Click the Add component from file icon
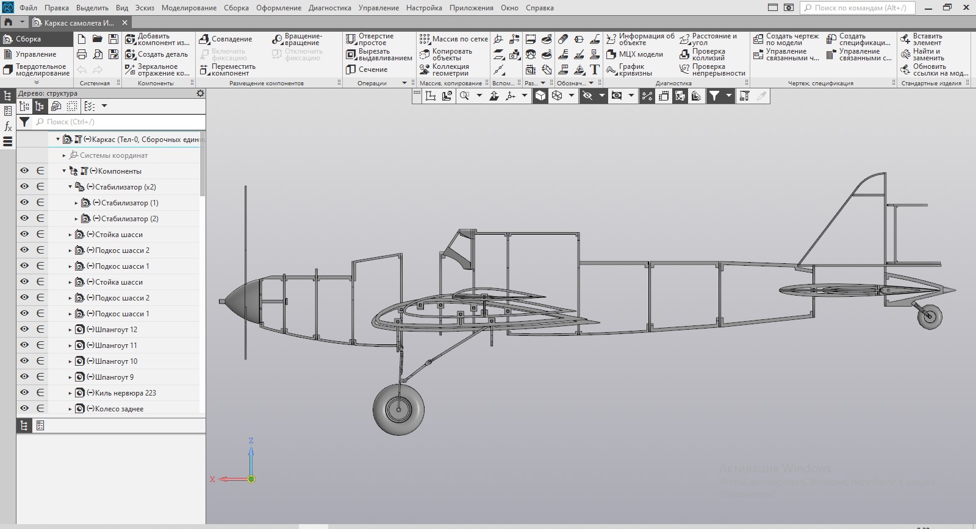 coord(130,39)
